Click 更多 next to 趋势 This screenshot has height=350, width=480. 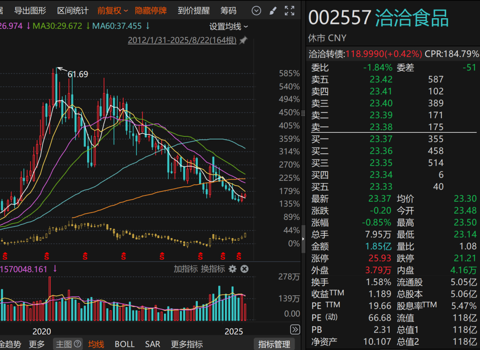tap(37, 344)
